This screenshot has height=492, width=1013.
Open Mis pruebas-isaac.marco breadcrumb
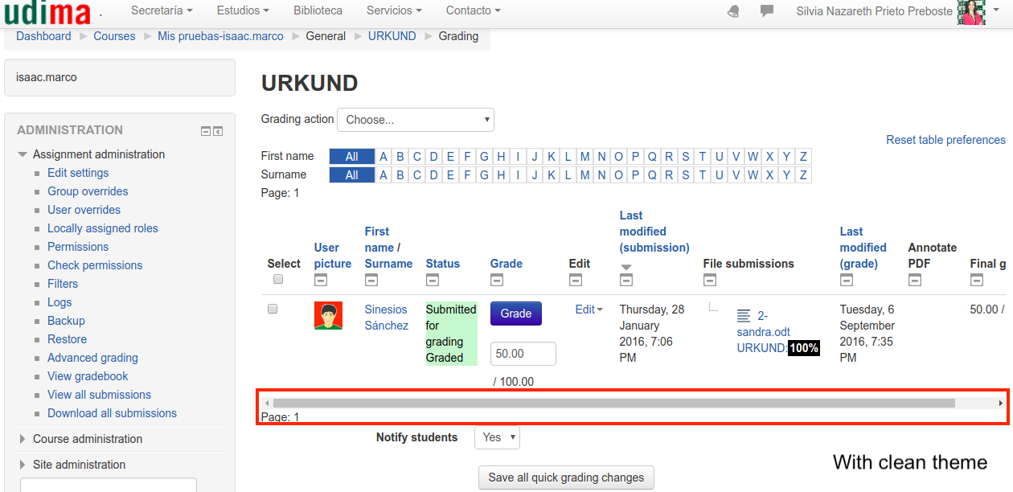[x=220, y=36]
